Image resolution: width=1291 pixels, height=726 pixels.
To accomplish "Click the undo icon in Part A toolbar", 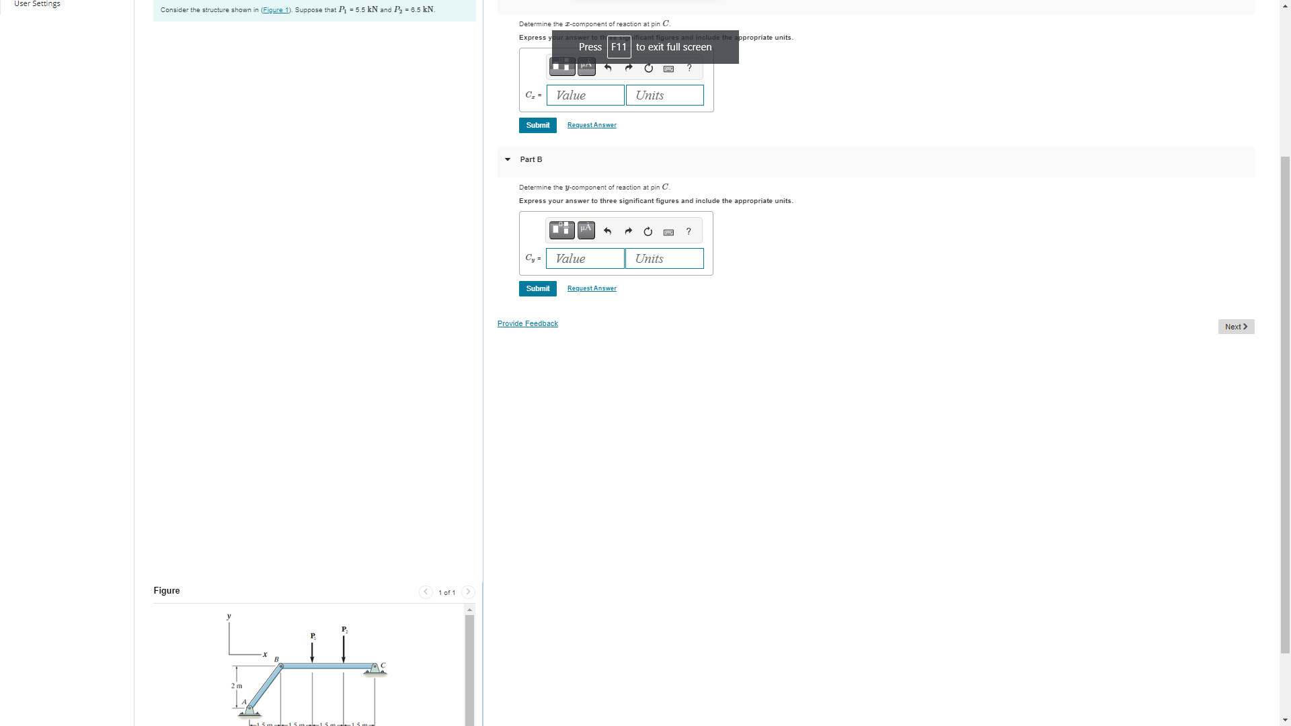I will pyautogui.click(x=607, y=68).
